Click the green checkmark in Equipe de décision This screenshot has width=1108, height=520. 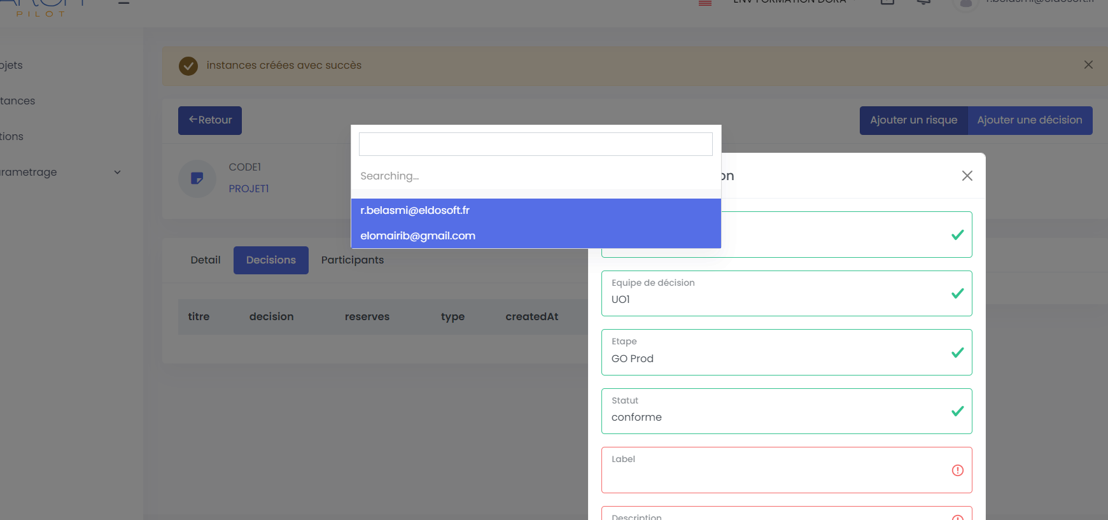(x=957, y=293)
